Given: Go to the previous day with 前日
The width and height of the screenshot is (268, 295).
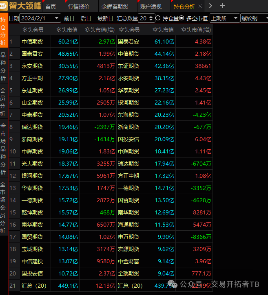Looking at the screenshot, I should point(69,18).
